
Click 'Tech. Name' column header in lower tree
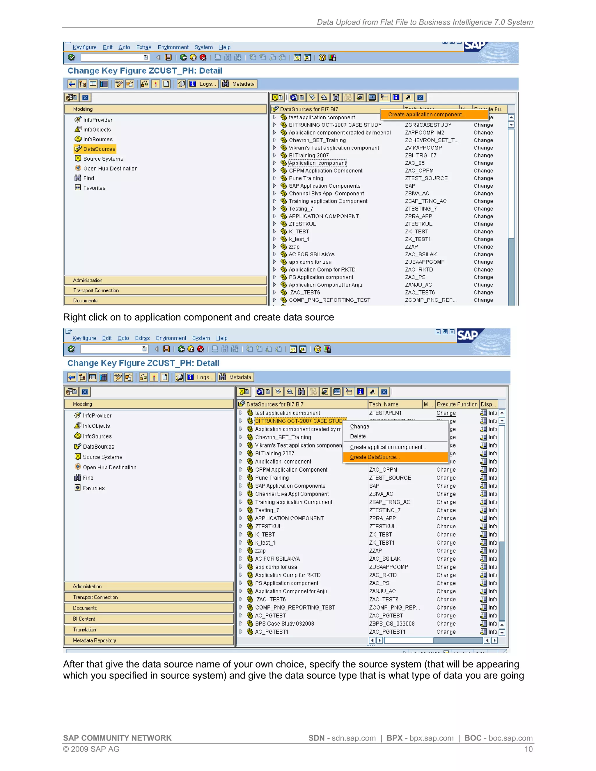pyautogui.click(x=395, y=405)
